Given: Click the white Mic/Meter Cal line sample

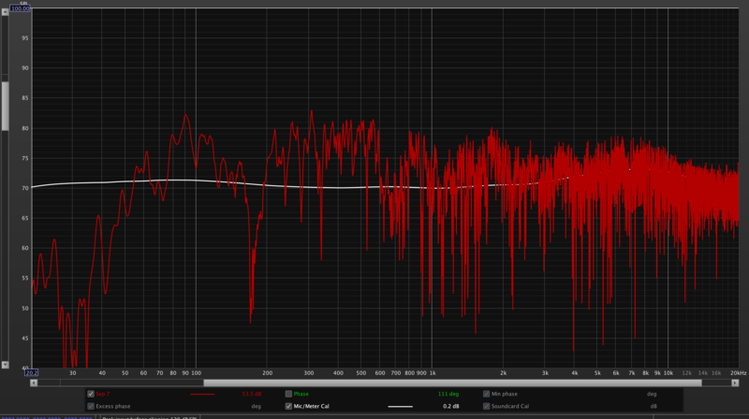Looking at the screenshot, I should pos(400,407).
